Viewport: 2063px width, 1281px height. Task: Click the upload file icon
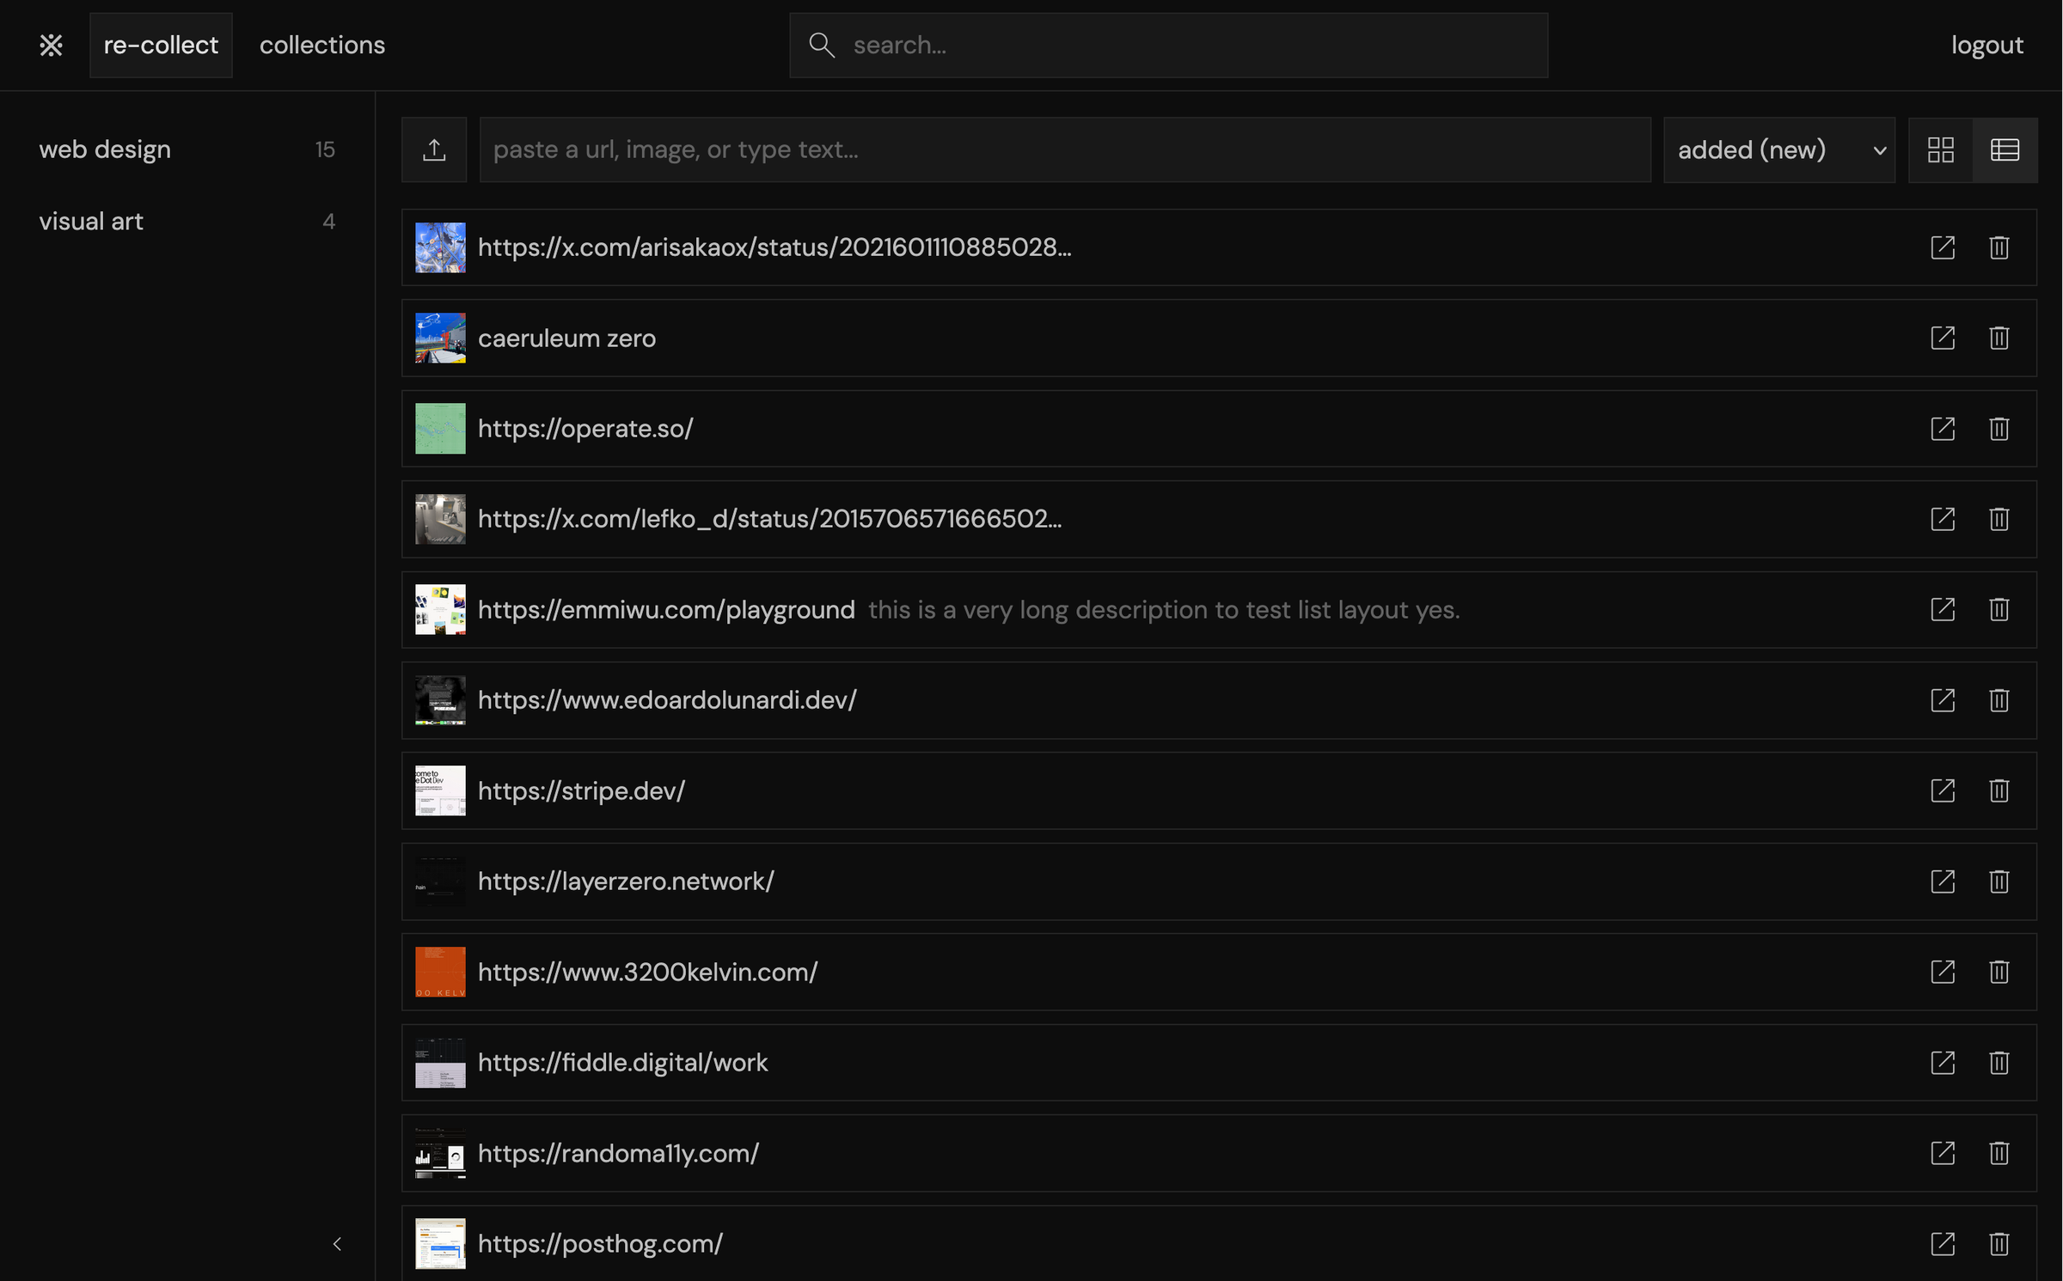coord(434,149)
